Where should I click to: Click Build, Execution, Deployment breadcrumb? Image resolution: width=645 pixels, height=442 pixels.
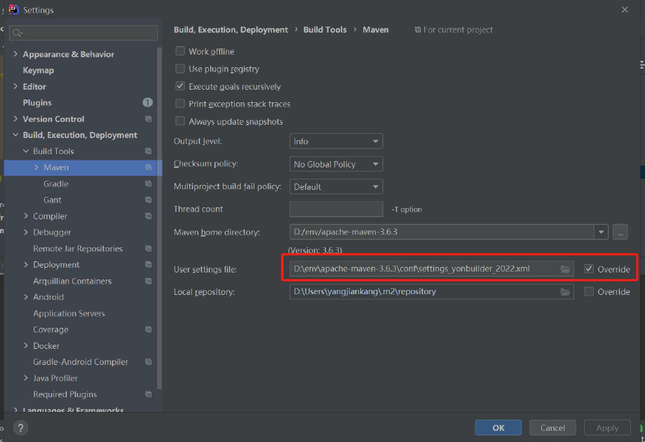tap(231, 29)
